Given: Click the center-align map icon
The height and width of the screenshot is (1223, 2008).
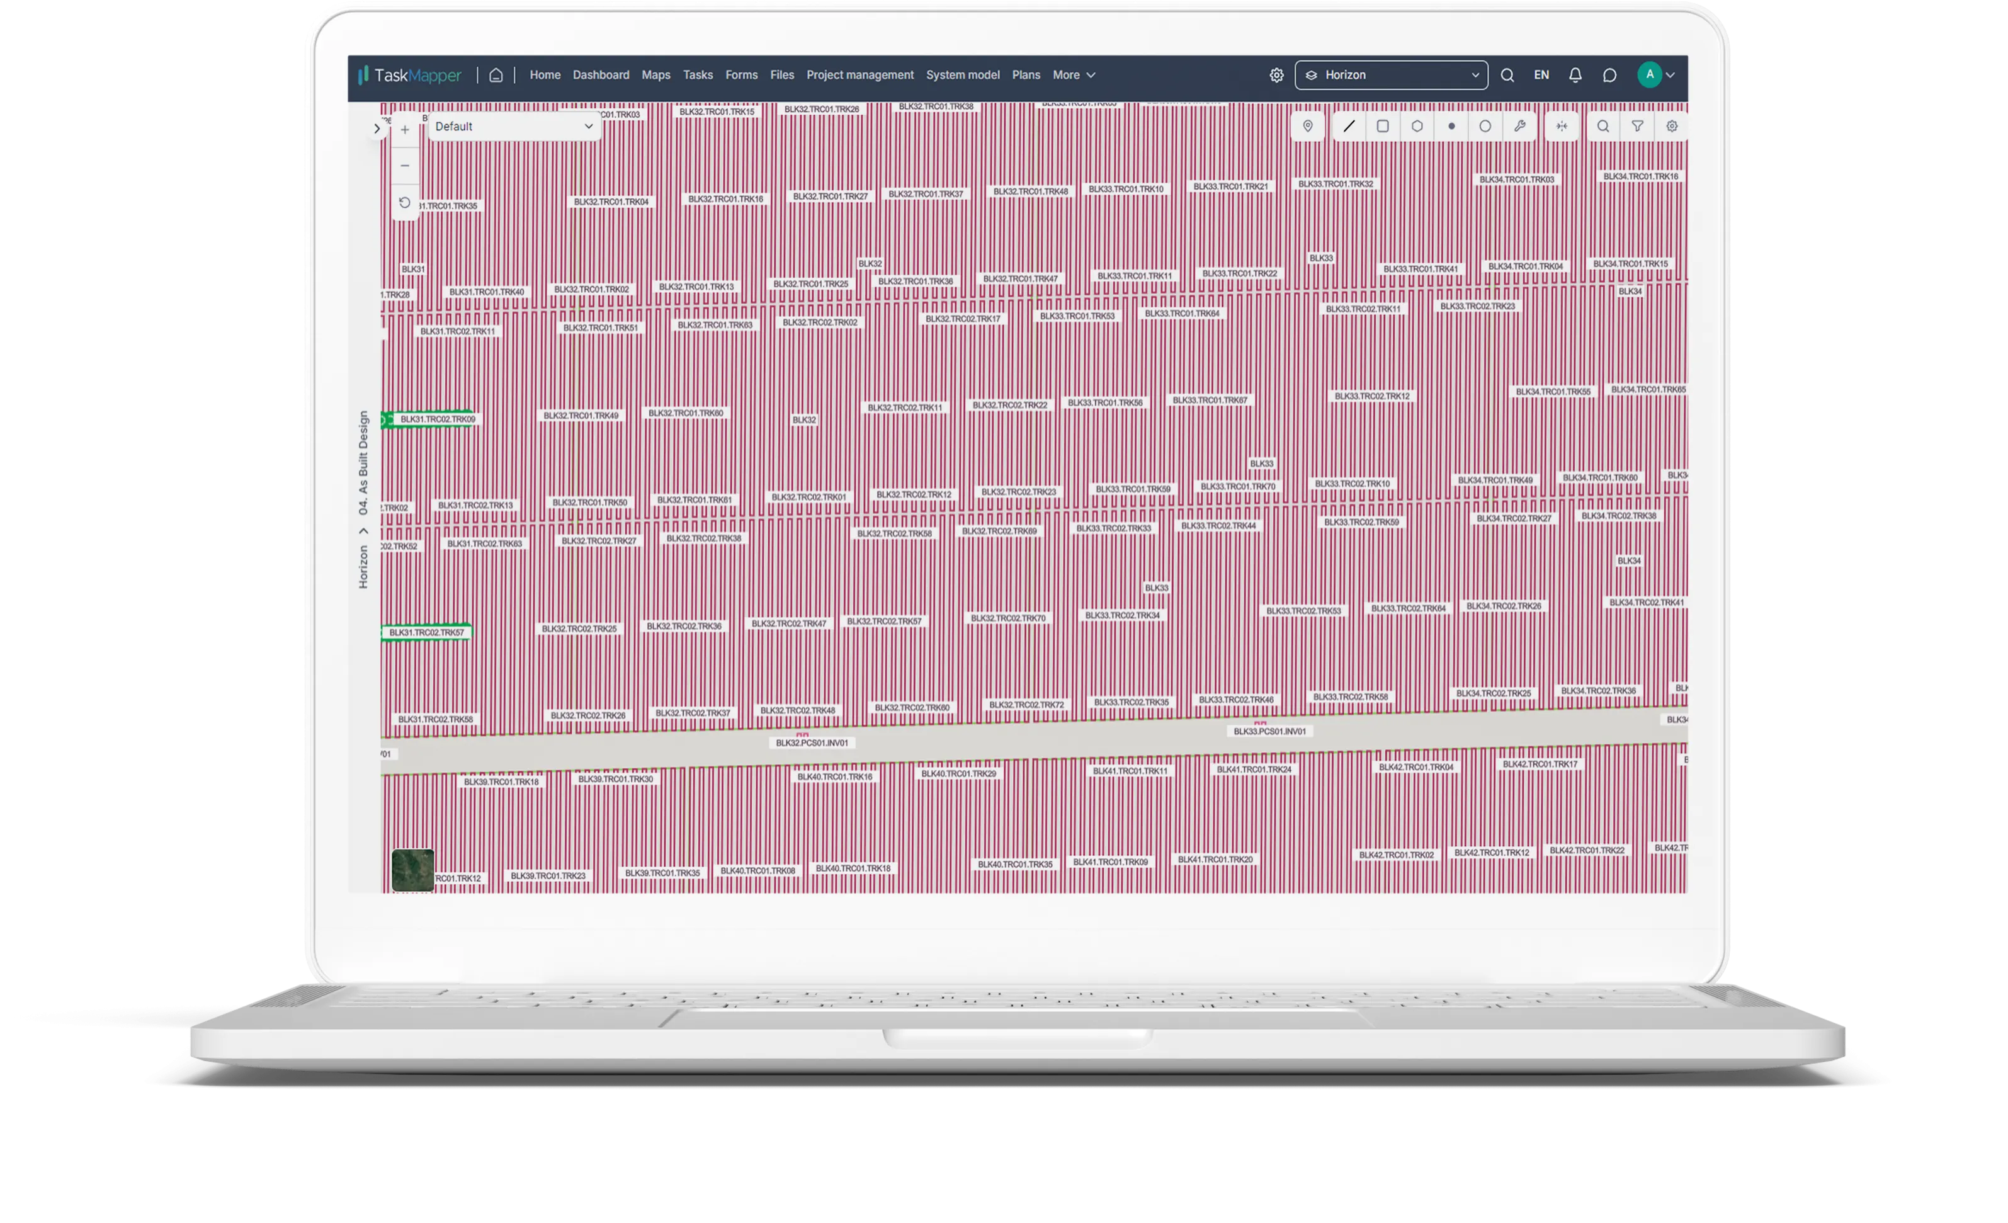Looking at the screenshot, I should [1562, 127].
